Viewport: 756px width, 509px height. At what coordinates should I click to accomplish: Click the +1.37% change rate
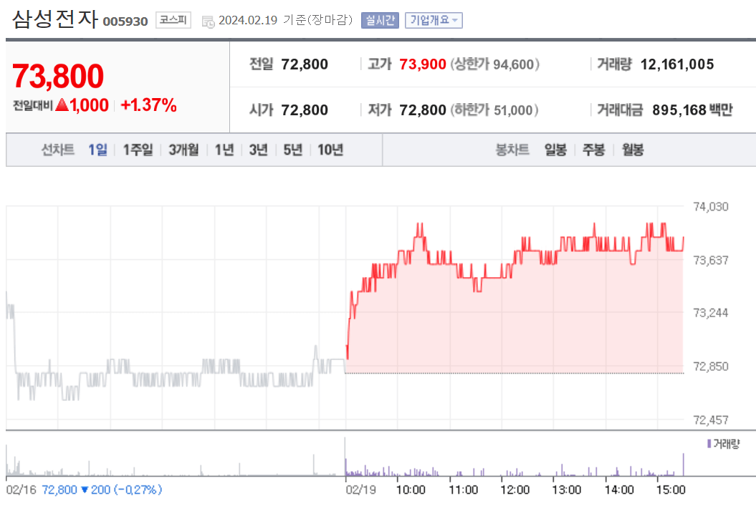[x=148, y=105]
